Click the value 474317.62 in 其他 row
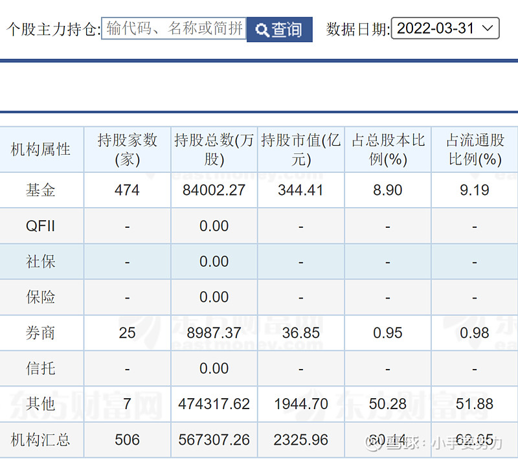Viewport: 518px width, 459px height. [x=214, y=404]
